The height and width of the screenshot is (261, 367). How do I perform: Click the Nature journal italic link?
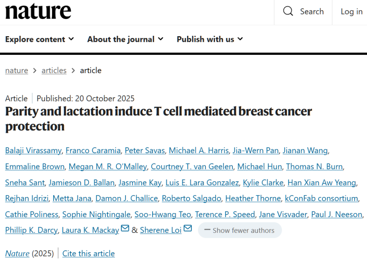tap(17, 253)
